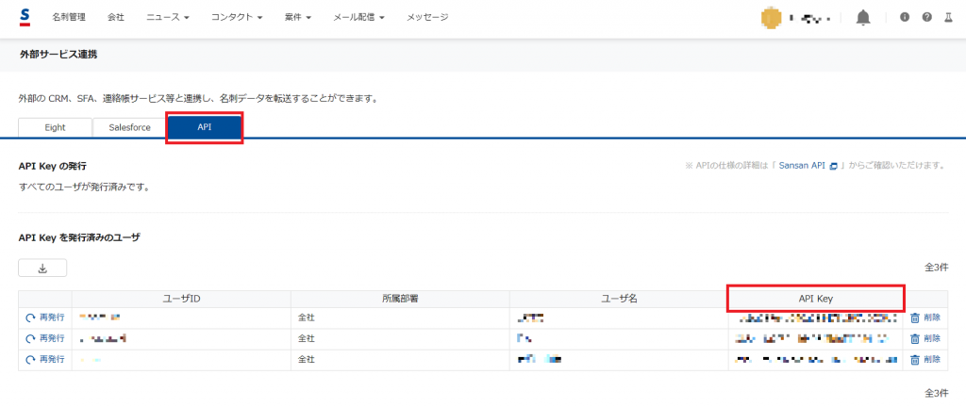Click the Sansan logo icon
Viewport: 966px width, 407px height.
coord(25,17)
